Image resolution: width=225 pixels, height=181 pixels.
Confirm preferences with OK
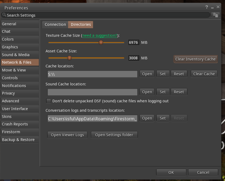tap(171, 172)
